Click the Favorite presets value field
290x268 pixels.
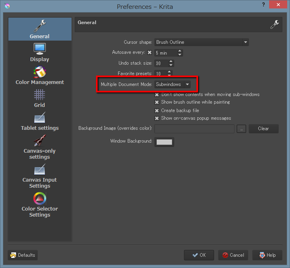(161, 73)
